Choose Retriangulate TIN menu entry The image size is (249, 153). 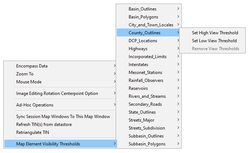pyautogui.click(x=32, y=132)
